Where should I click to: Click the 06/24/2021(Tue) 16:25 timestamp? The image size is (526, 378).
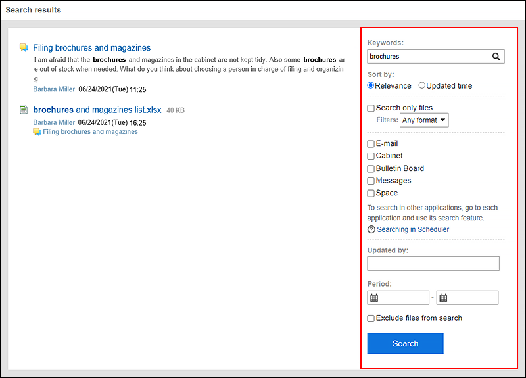tap(112, 123)
